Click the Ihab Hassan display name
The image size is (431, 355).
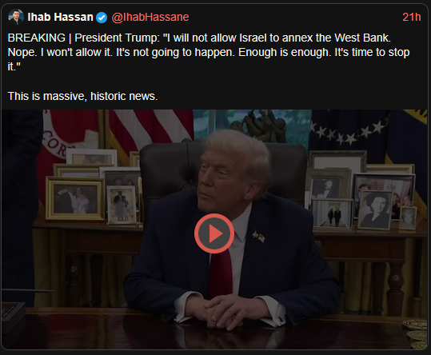coord(61,17)
